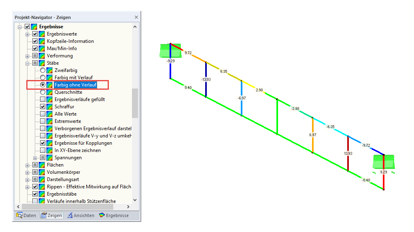Click the icon next to Verformung
This screenshot has height=232, width=414.
(x=42, y=56)
